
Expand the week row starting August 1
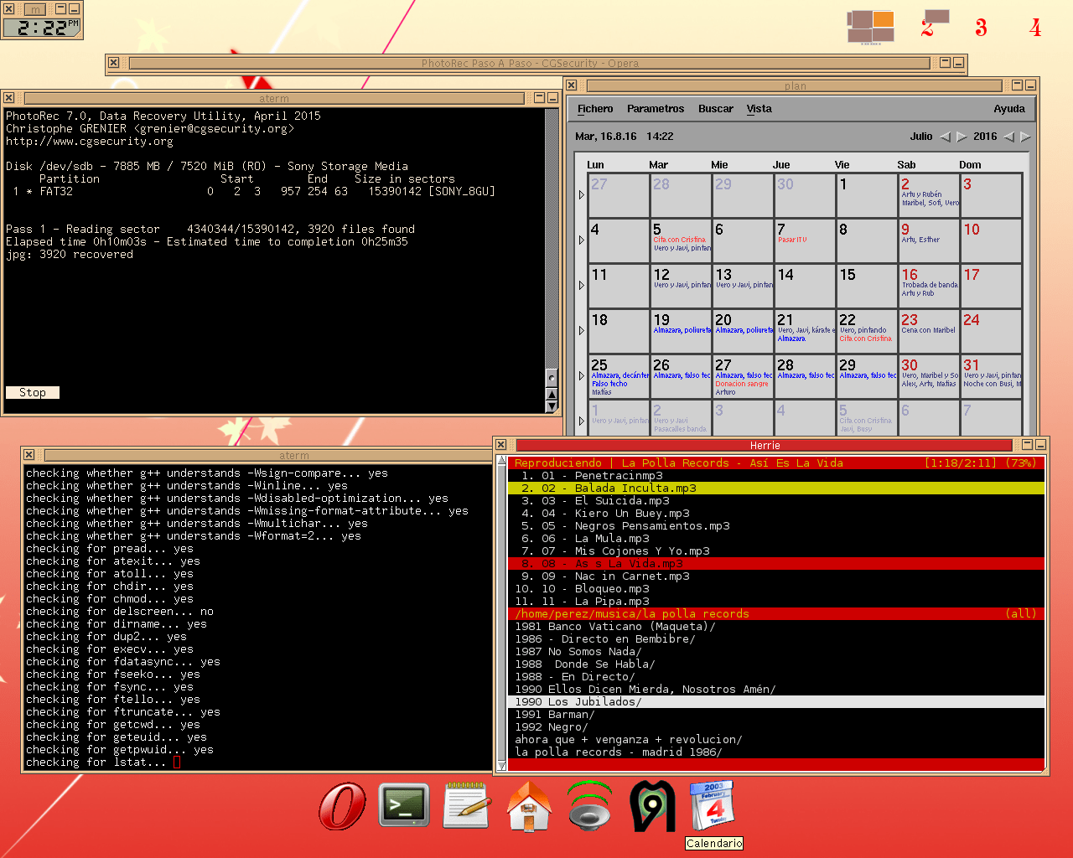tap(581, 421)
